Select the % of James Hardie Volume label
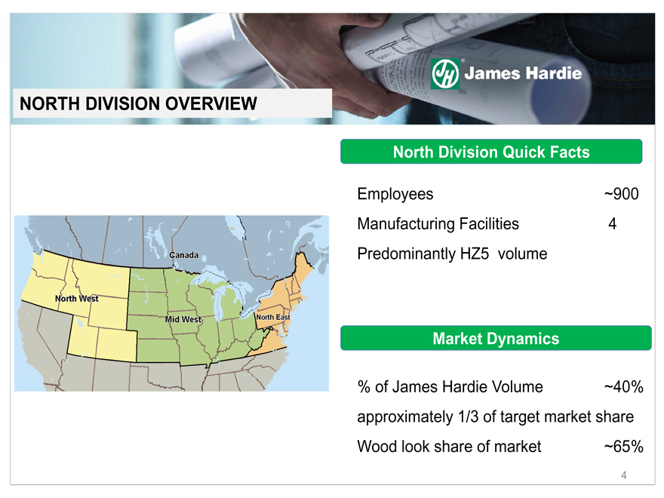This screenshot has width=664, height=498. 450,387
